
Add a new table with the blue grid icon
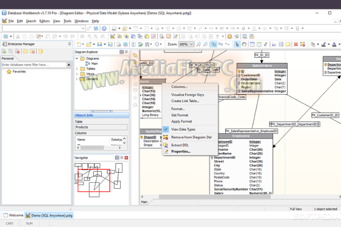point(252,44)
